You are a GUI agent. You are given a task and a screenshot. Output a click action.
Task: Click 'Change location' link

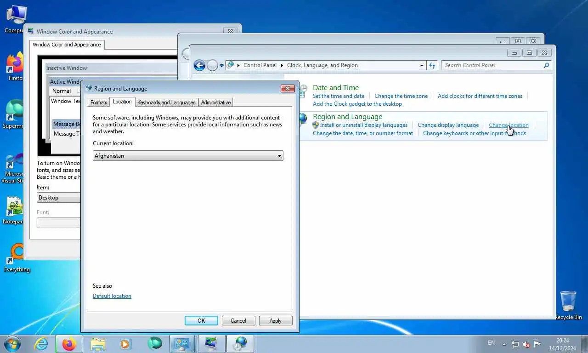[x=509, y=125]
